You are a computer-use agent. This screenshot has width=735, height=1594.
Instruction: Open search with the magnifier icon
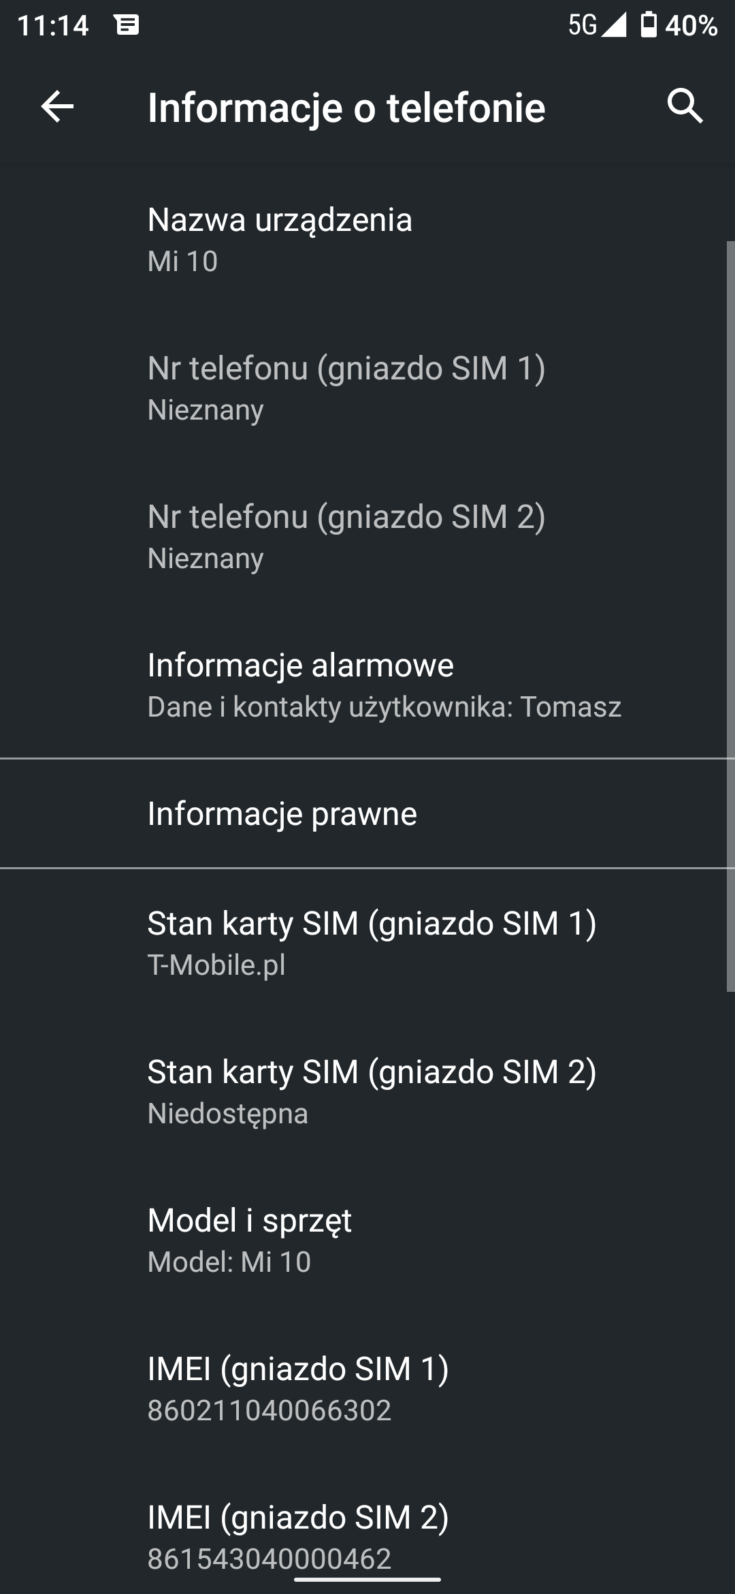pyautogui.click(x=685, y=106)
